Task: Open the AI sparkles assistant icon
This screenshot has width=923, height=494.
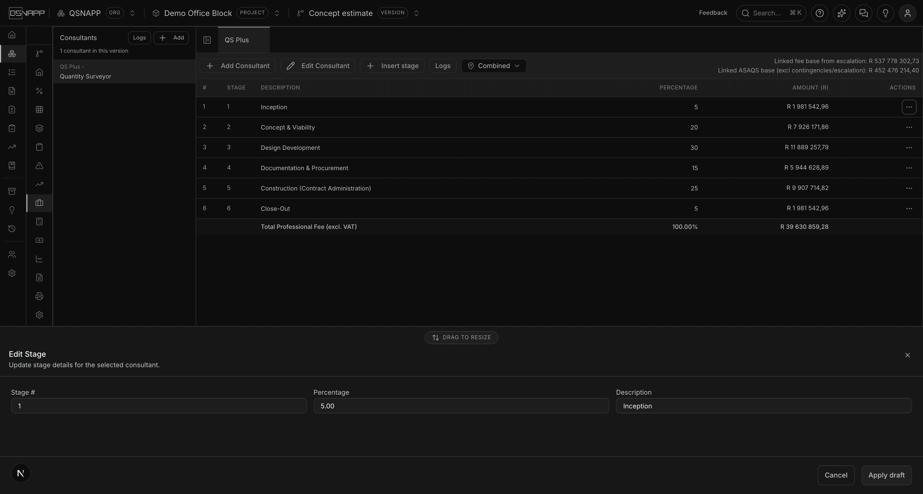Action: click(841, 13)
